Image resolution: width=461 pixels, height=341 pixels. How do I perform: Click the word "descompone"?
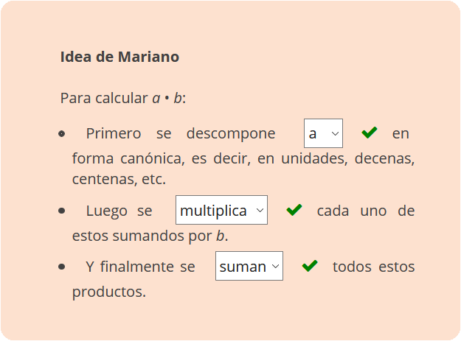pos(231,134)
